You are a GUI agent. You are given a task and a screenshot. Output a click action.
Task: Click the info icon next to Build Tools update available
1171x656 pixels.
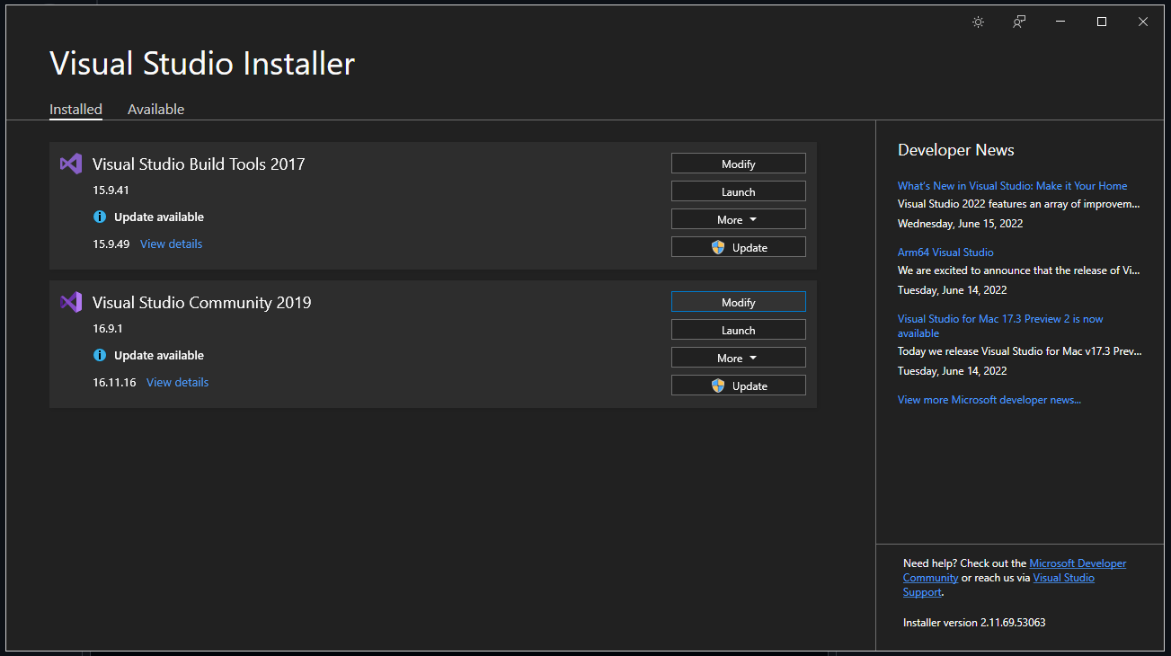99,217
